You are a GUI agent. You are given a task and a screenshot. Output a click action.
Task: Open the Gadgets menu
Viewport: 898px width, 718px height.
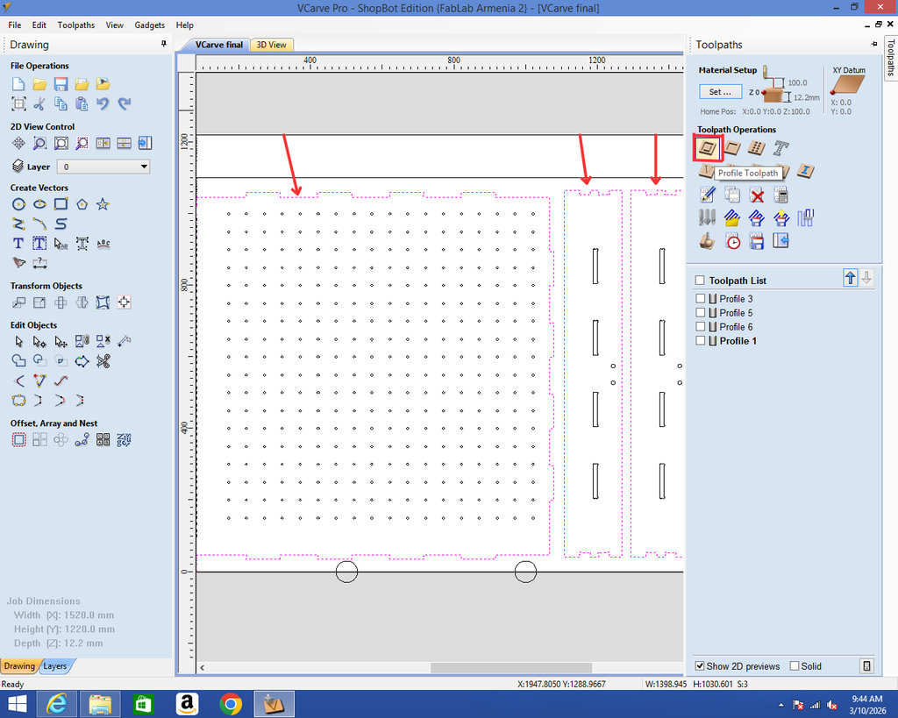click(x=149, y=25)
